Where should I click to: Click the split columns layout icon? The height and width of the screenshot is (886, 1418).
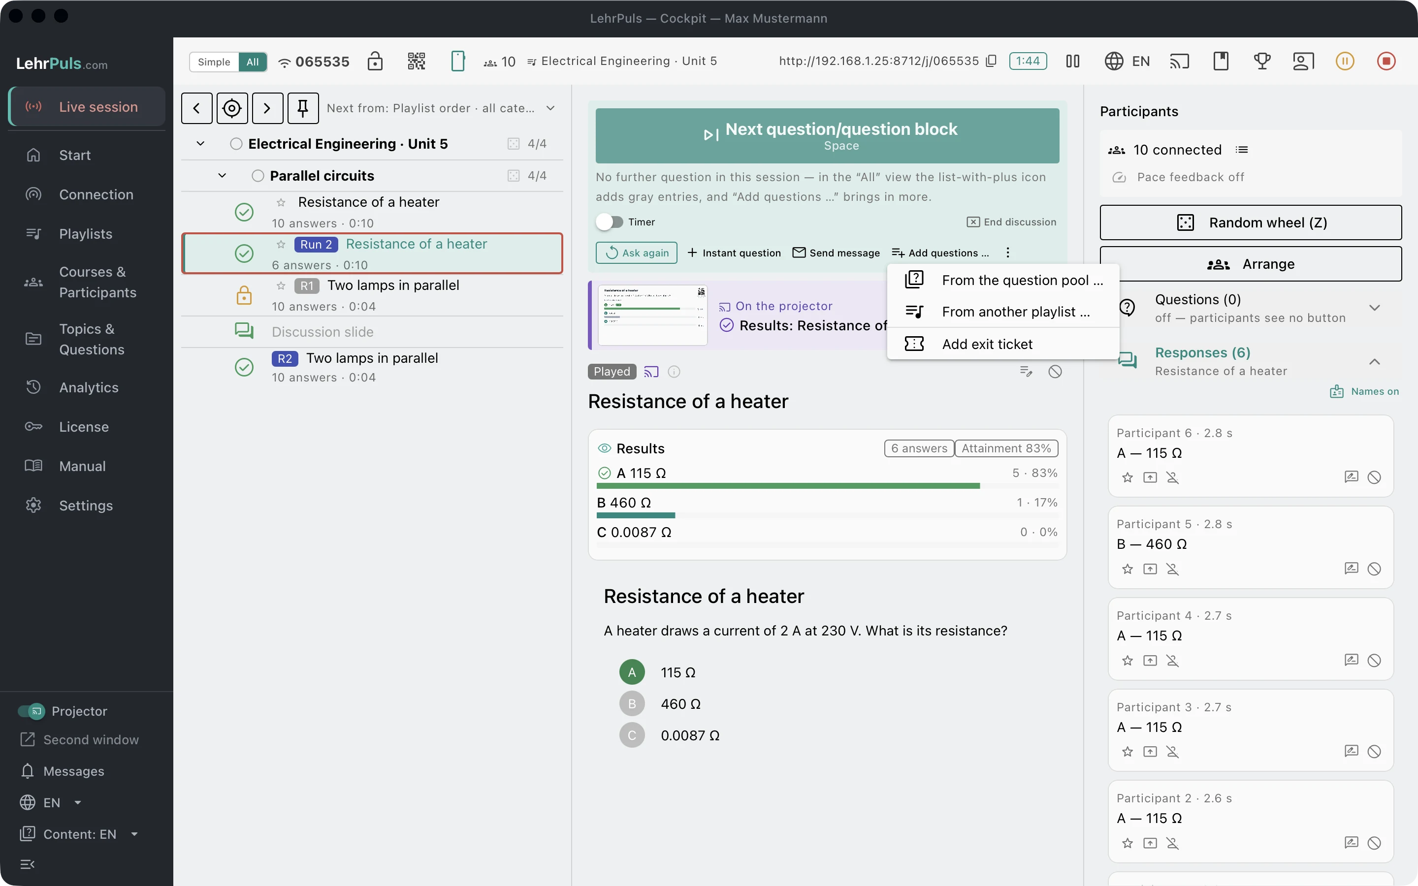(1072, 61)
